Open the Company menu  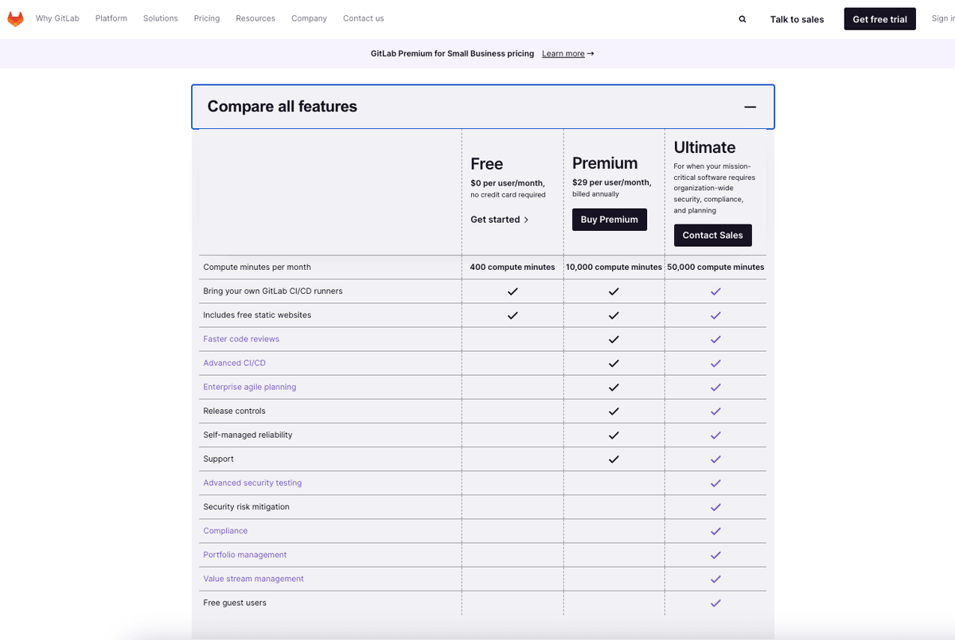tap(309, 18)
